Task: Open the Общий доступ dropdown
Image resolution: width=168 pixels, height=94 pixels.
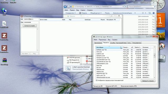Action: pos(96,13)
